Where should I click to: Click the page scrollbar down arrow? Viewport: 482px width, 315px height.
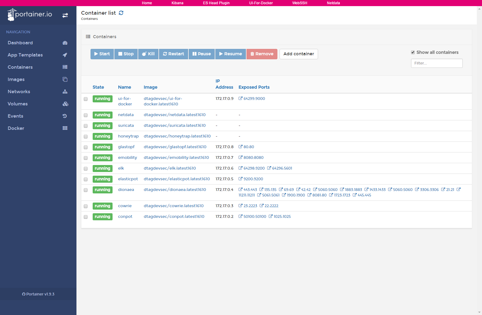(479, 312)
